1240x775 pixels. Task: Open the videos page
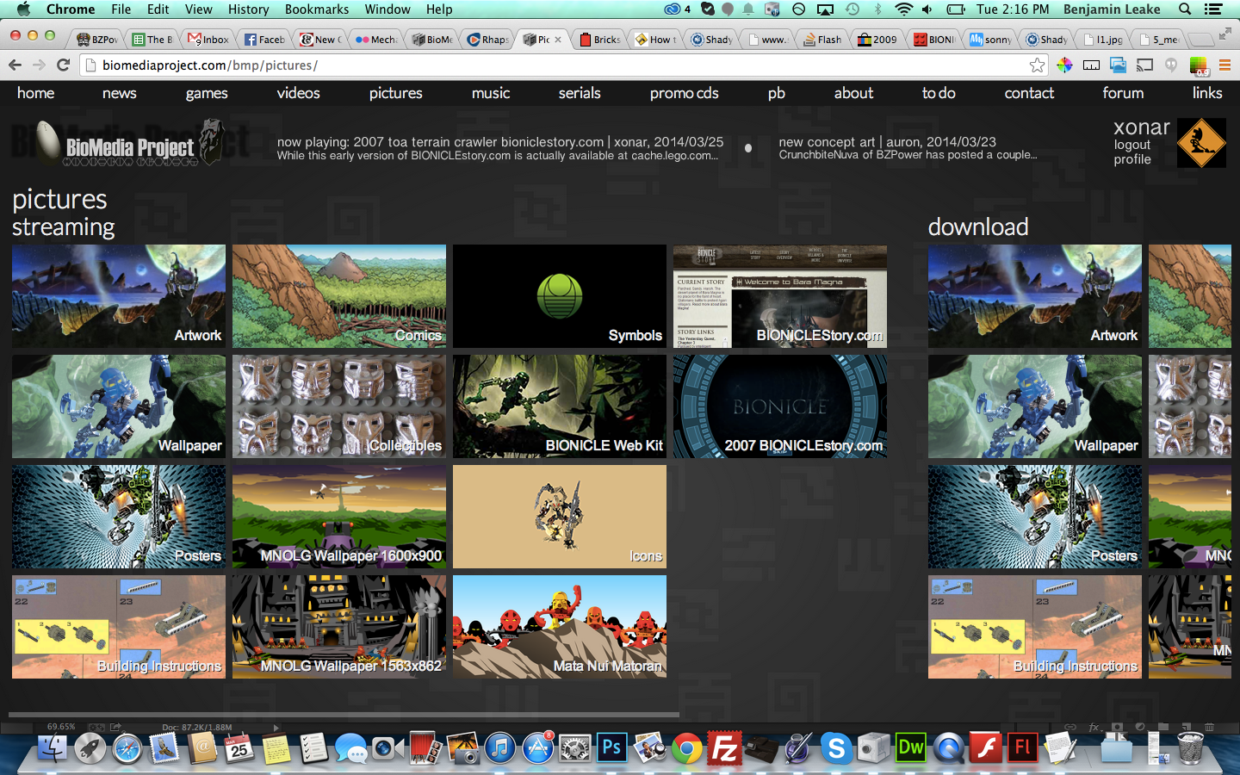(298, 93)
